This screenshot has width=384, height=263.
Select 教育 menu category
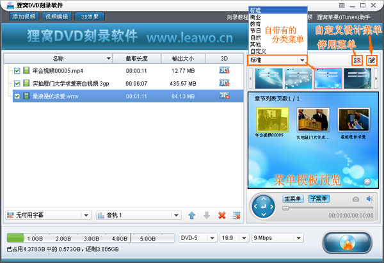point(278,24)
